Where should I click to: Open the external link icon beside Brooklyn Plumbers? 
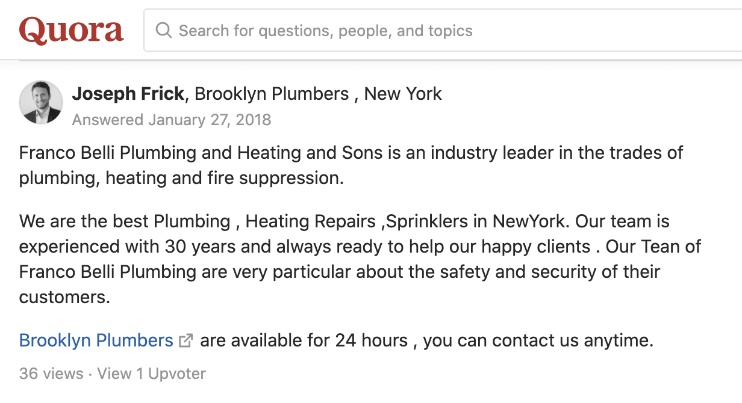coord(185,340)
